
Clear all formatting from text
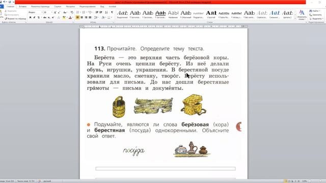click(72, 12)
